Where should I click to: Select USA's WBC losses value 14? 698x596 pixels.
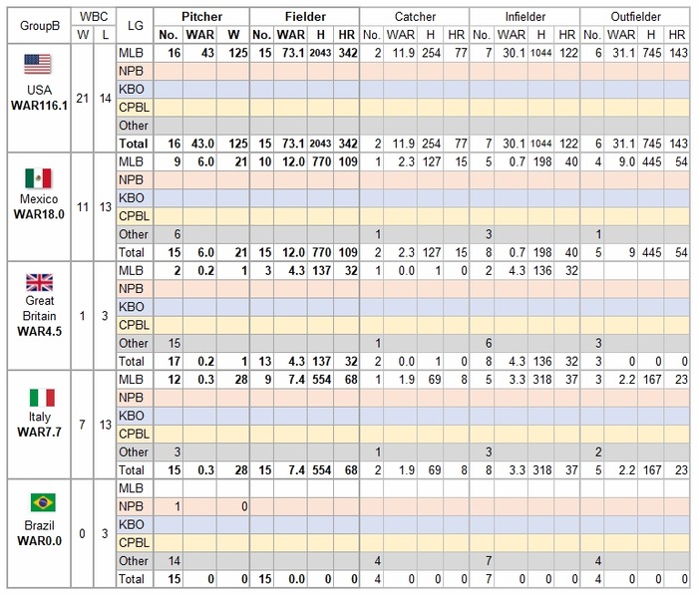[x=105, y=98]
